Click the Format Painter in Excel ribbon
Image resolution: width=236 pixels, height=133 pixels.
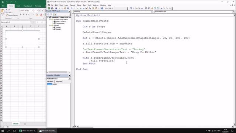tap(12, 15)
